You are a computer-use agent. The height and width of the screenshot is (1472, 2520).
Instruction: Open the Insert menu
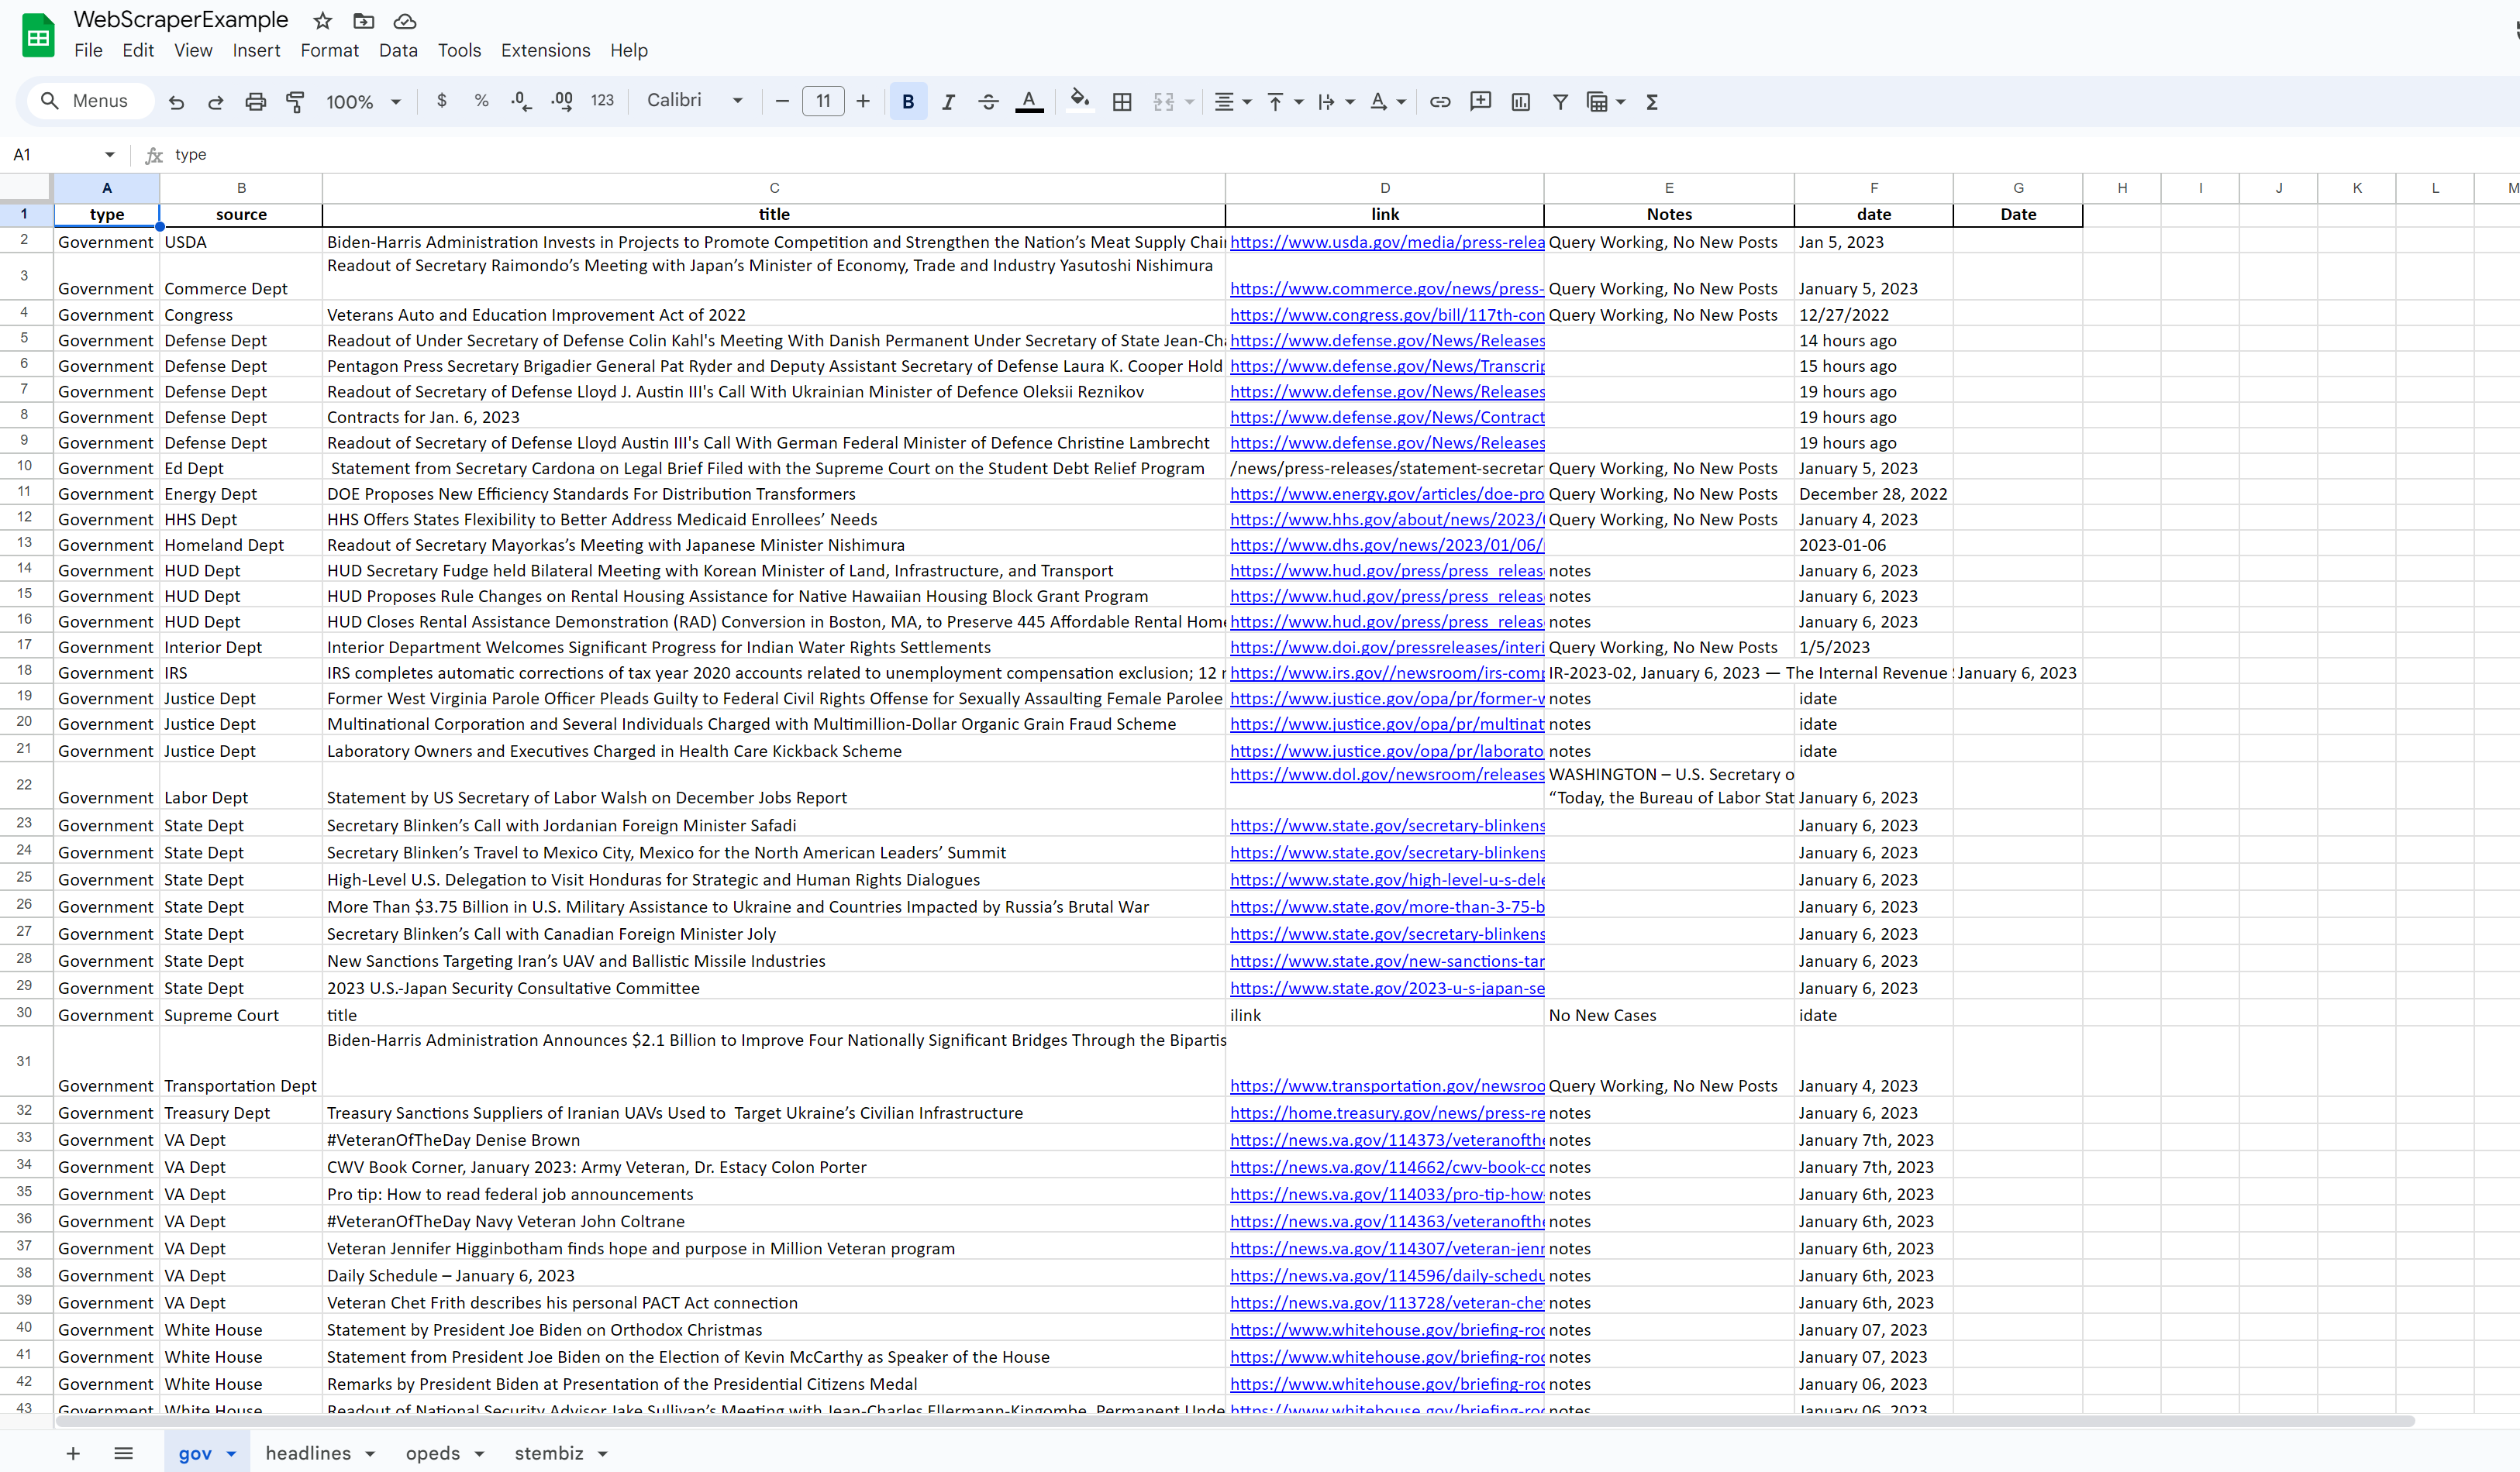(256, 50)
